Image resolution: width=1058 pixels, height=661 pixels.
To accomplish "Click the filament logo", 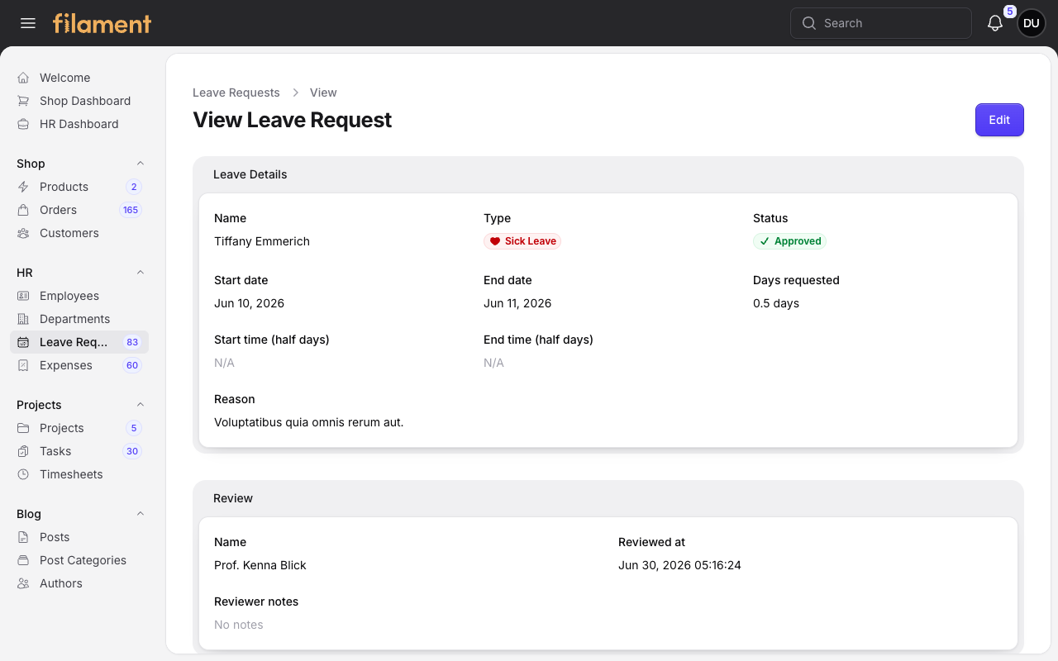I will click(102, 23).
